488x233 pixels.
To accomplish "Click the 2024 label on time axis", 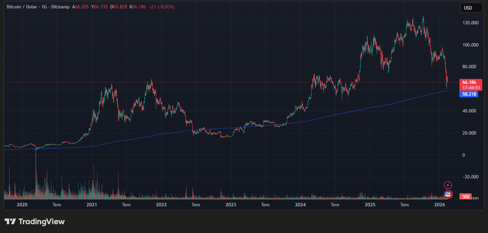I will (x=300, y=205).
